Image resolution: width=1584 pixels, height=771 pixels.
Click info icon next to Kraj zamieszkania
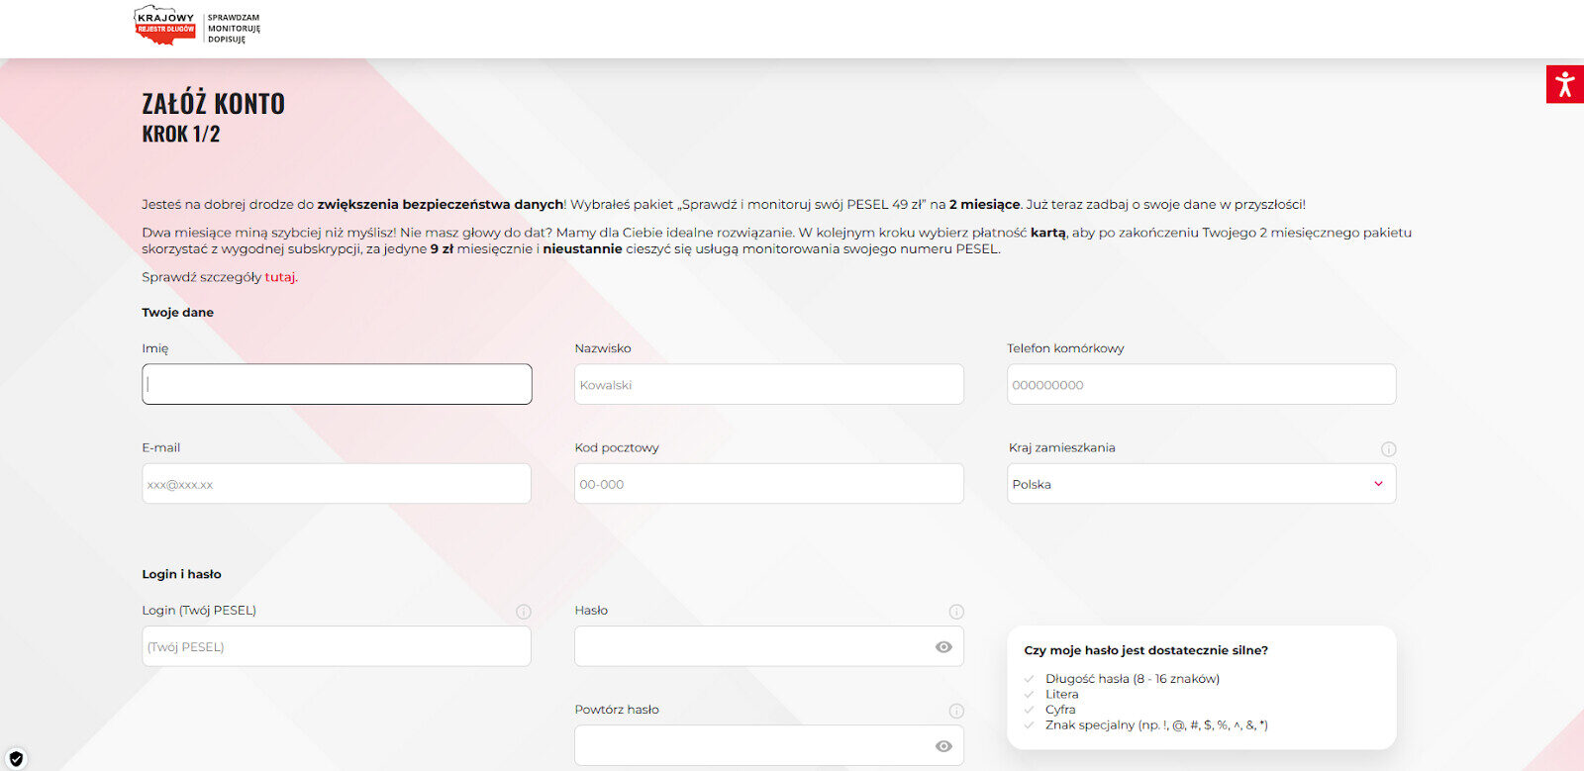click(1388, 449)
